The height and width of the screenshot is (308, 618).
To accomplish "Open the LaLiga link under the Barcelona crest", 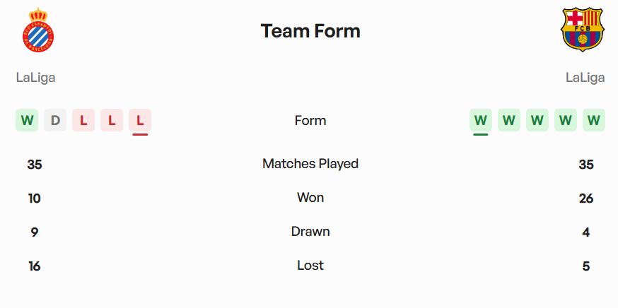I will point(585,78).
